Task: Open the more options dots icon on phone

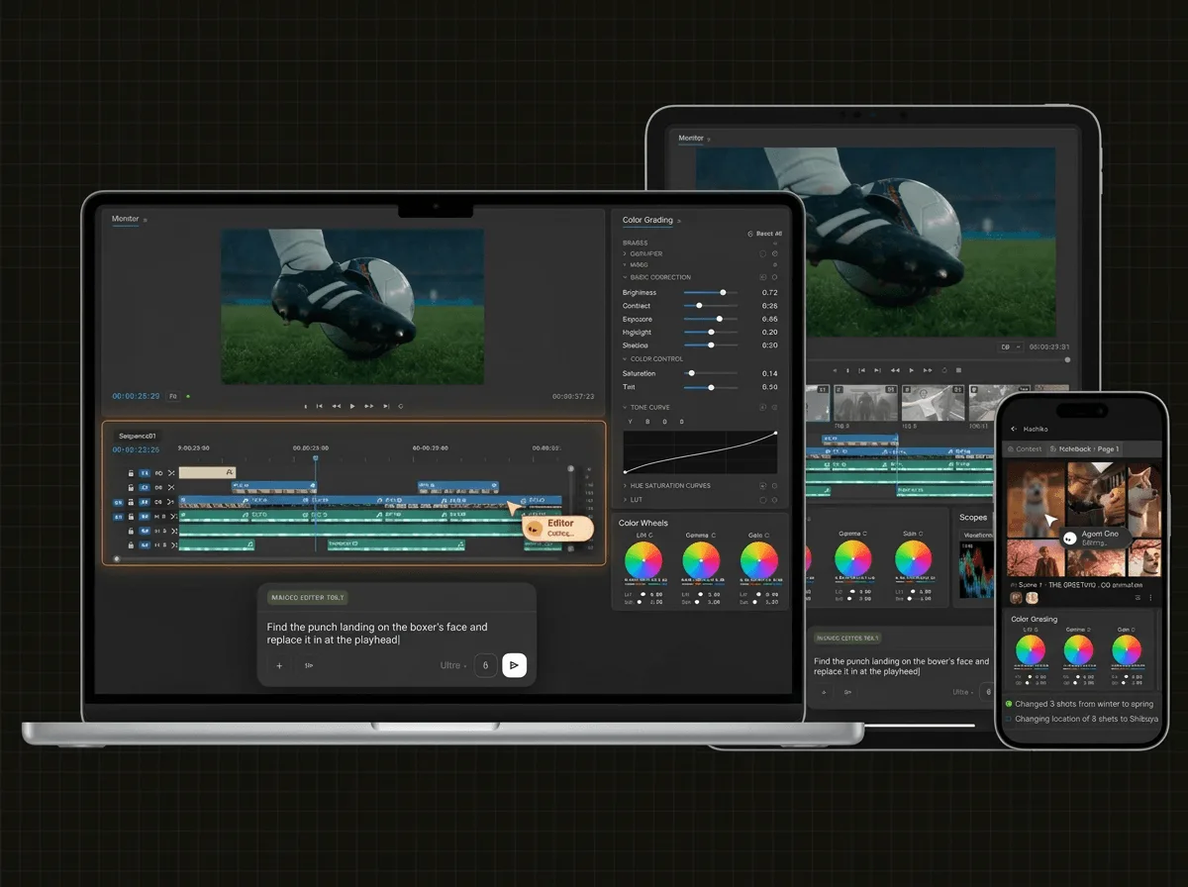Action: point(1150,598)
